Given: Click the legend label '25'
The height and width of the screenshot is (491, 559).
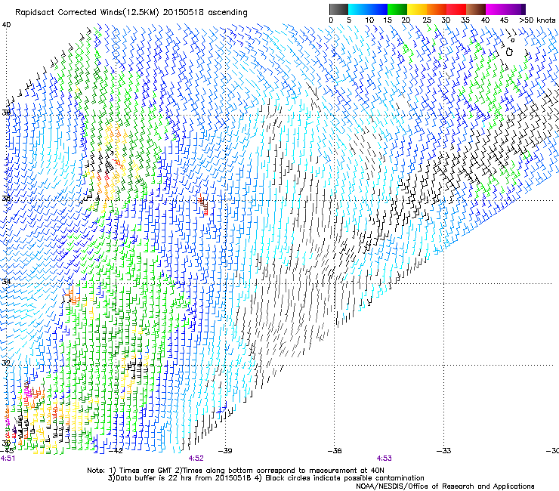Looking at the screenshot, I should 427,20.
